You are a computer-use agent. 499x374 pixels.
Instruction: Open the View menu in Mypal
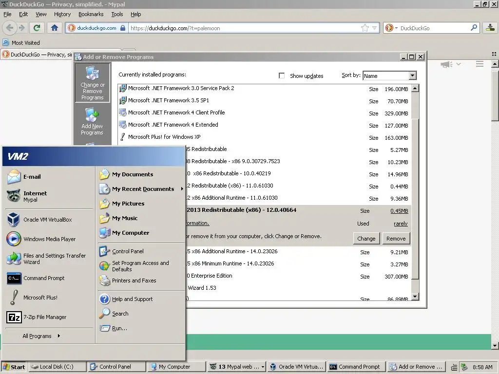(x=41, y=14)
